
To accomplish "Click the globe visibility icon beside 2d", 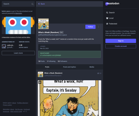I will pos(98,73).
